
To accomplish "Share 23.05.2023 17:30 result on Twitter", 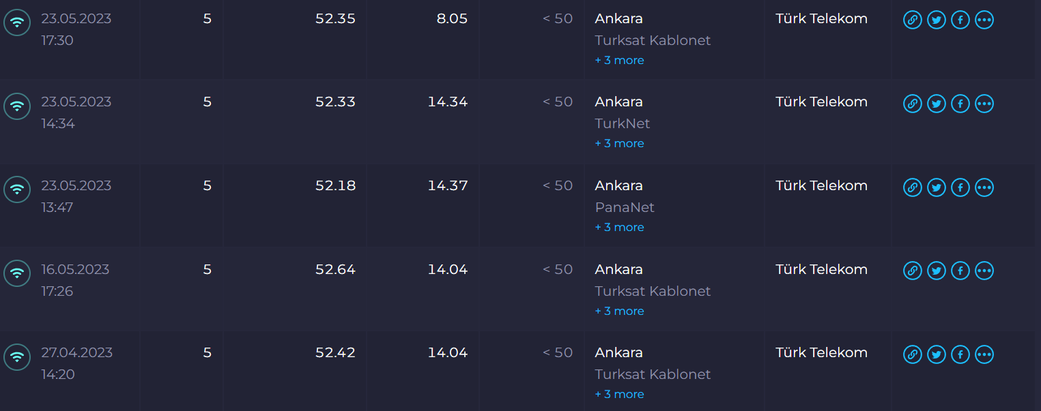I will tap(937, 20).
